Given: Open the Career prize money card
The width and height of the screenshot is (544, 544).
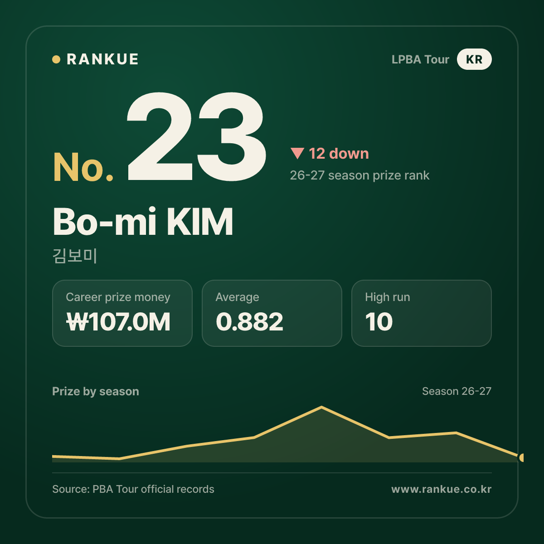Looking at the screenshot, I should click(122, 313).
